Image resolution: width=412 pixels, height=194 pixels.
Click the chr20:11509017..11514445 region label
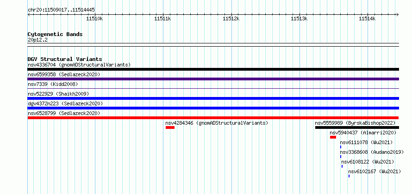pos(61,10)
